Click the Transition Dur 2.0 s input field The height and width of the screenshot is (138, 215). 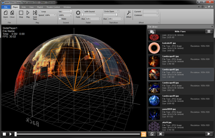coord(114,19)
